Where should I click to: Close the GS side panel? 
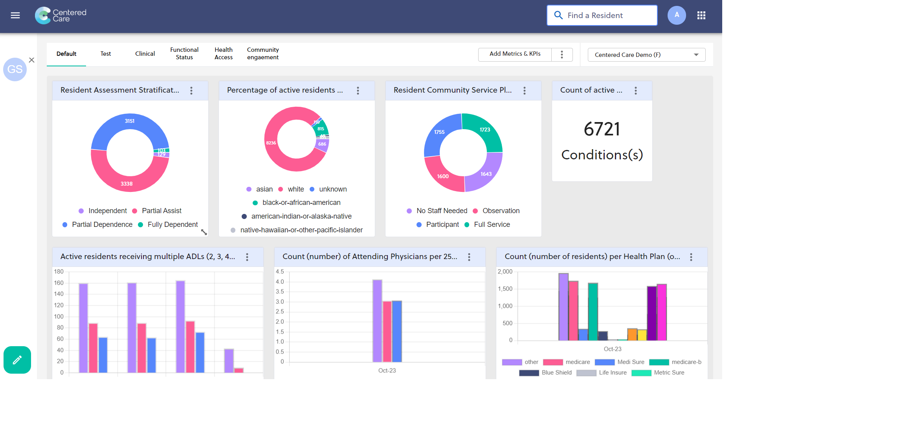[31, 60]
